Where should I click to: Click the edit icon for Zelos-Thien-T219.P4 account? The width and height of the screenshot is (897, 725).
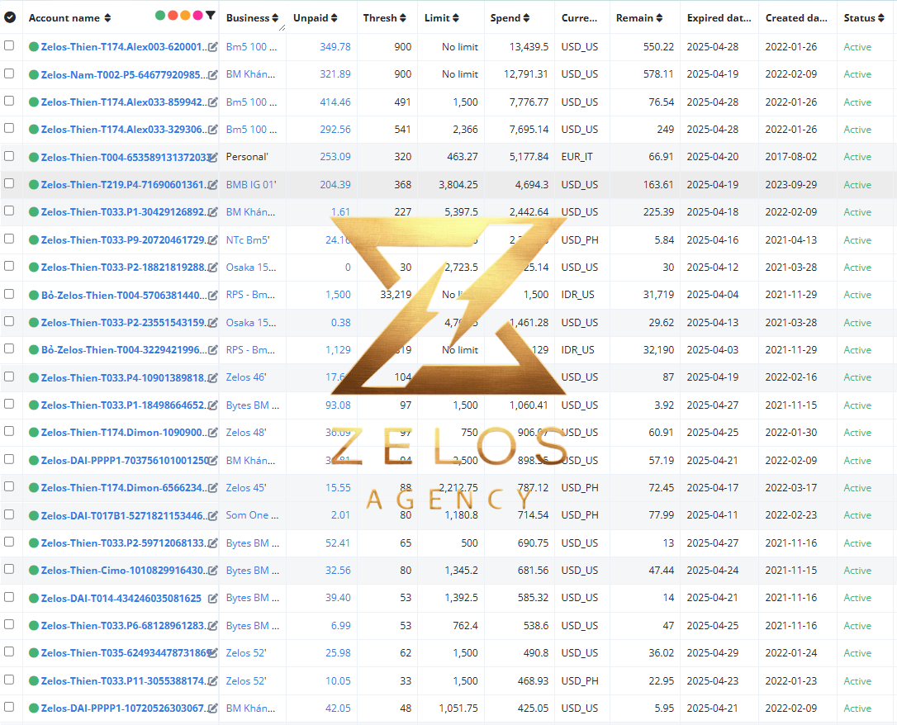point(213,185)
